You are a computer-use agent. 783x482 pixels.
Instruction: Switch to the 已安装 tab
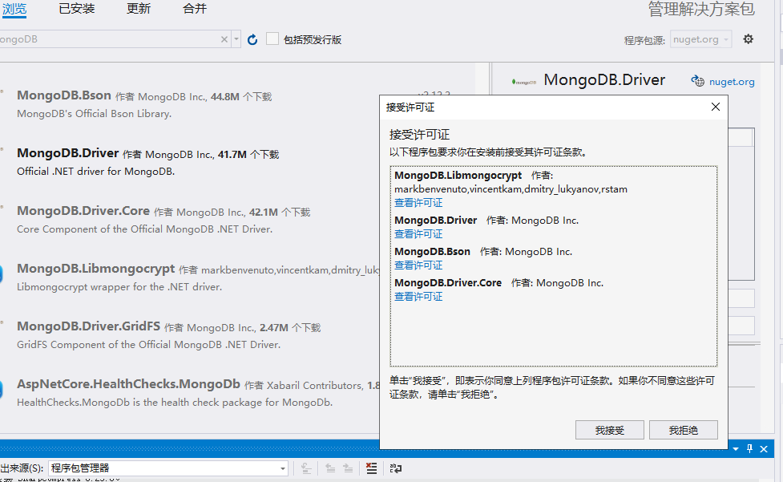(x=77, y=9)
